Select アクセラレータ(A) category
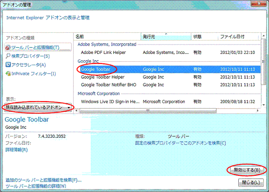This screenshot has width=269, height=192. point(28,65)
